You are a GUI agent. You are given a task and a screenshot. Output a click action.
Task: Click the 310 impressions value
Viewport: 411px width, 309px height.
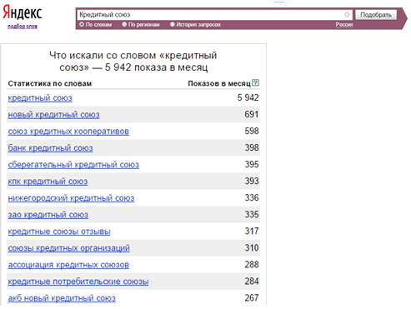252,247
